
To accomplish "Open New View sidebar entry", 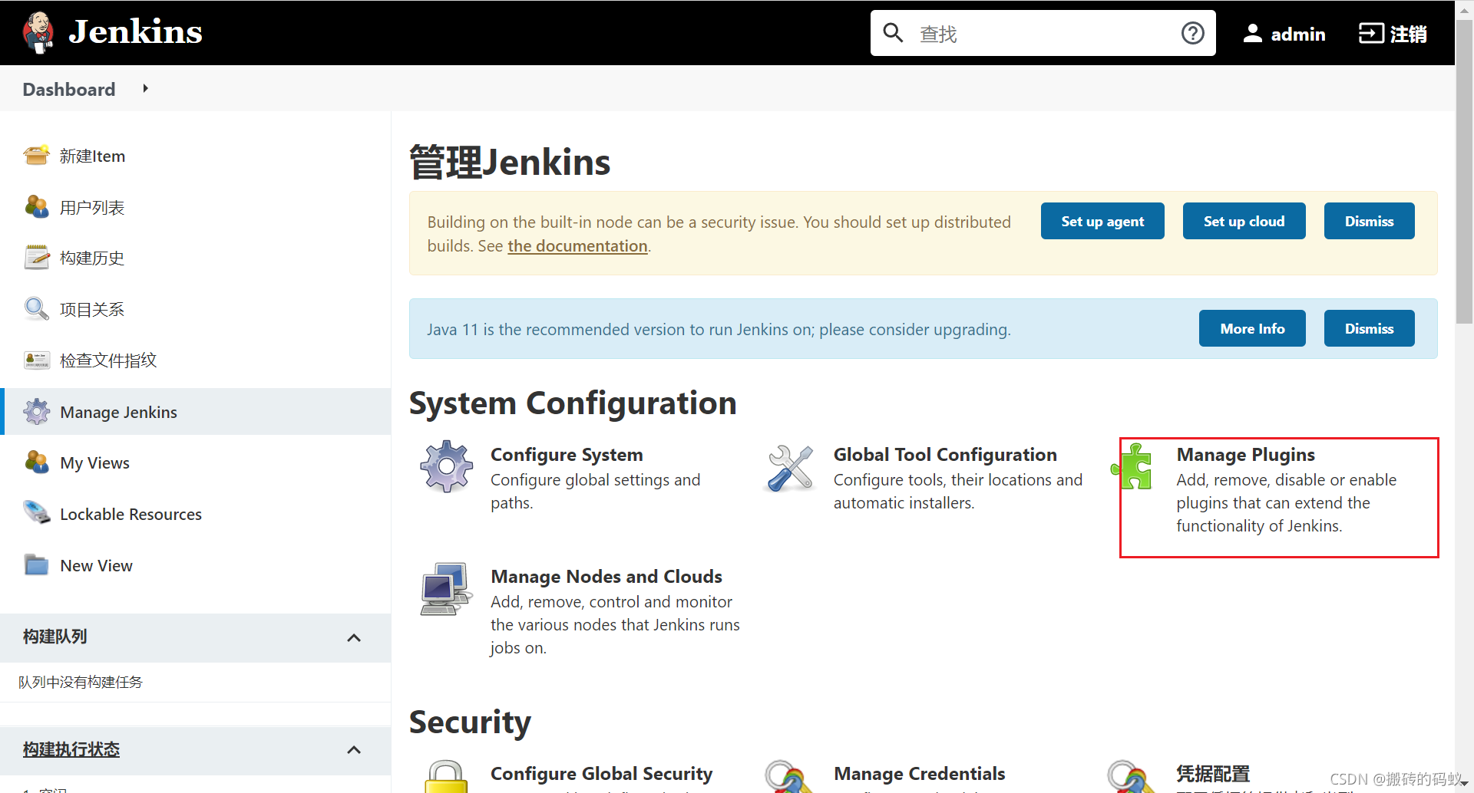I will [x=96, y=565].
